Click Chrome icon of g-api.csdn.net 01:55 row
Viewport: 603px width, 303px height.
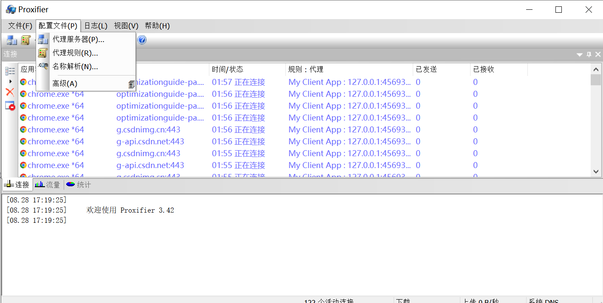pyautogui.click(x=23, y=165)
